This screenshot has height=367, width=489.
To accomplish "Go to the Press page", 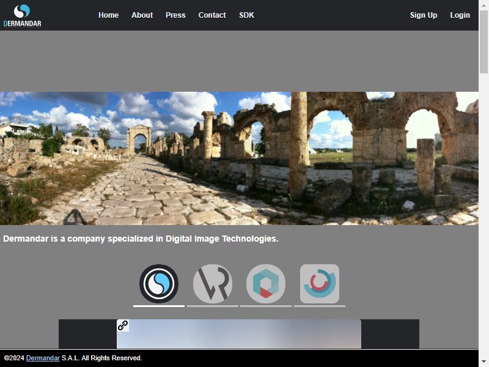I will 175,15.
